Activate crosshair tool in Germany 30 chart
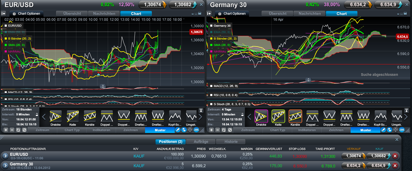412x171 pixels. click(x=396, y=130)
